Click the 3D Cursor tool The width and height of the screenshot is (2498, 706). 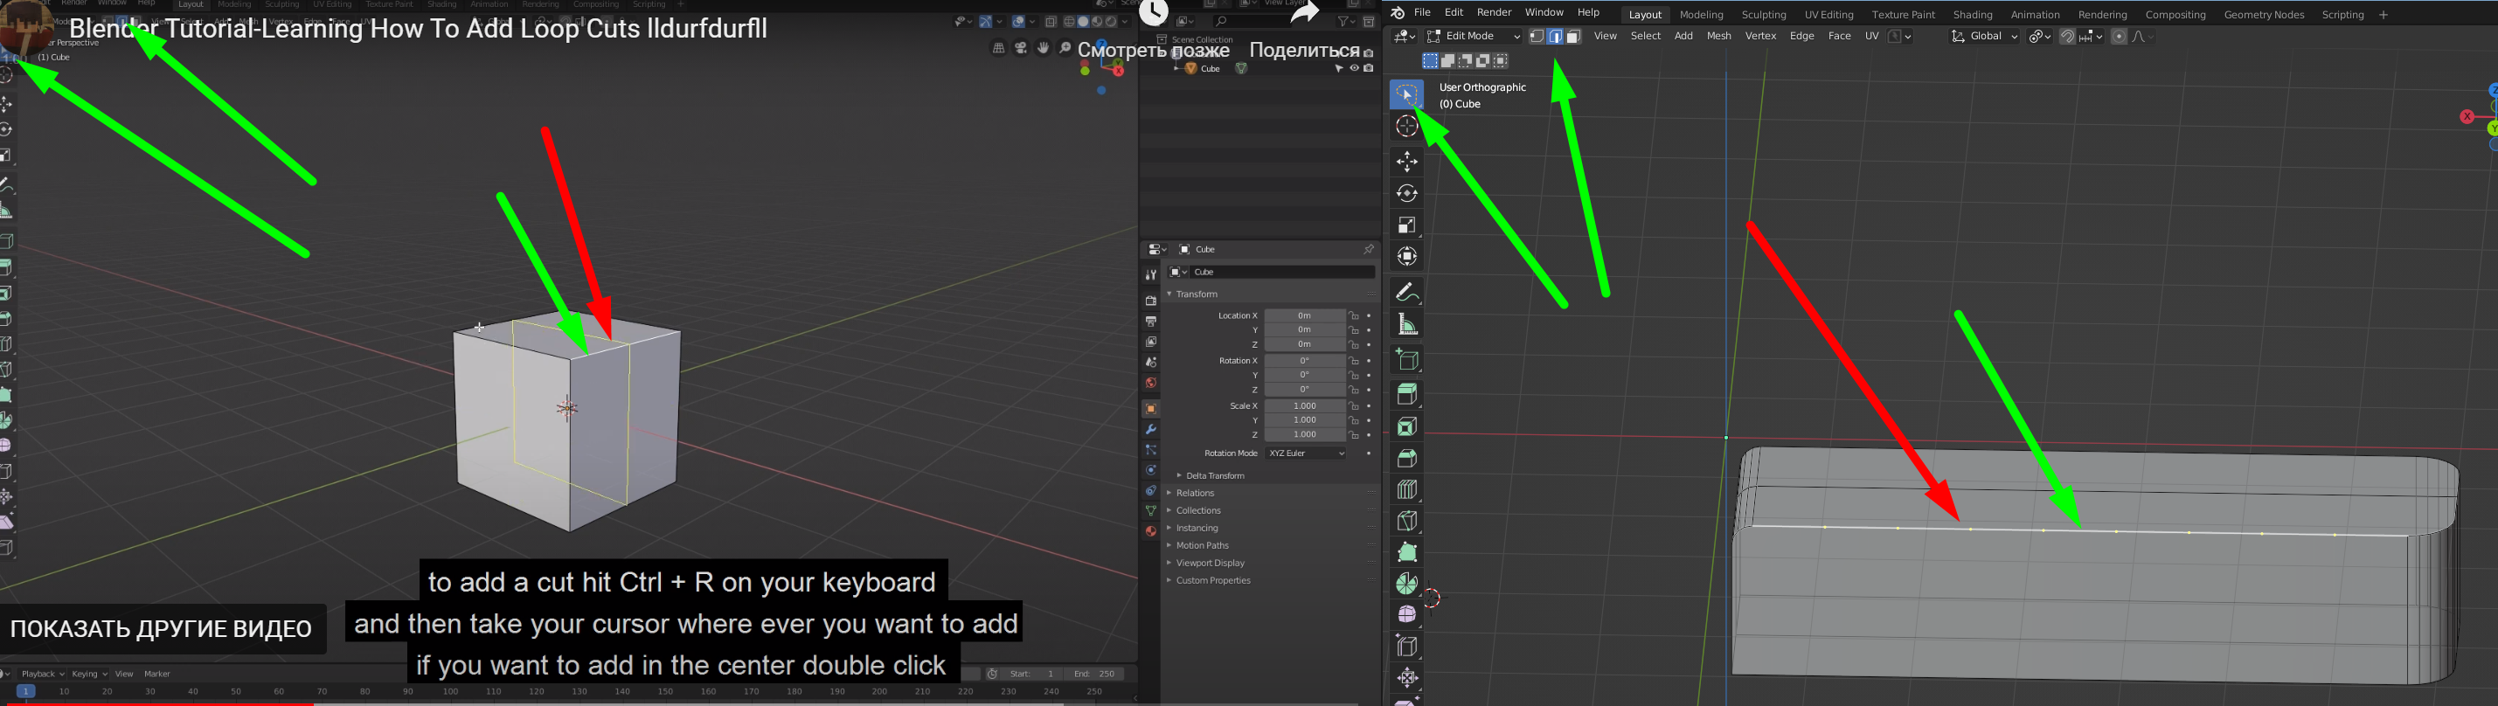coord(1406,126)
